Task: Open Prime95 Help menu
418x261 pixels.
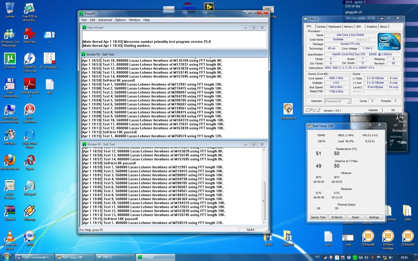Action: 147,20
